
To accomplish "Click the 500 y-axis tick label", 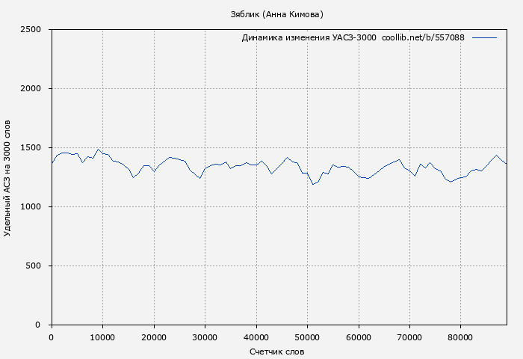I will click(37, 266).
